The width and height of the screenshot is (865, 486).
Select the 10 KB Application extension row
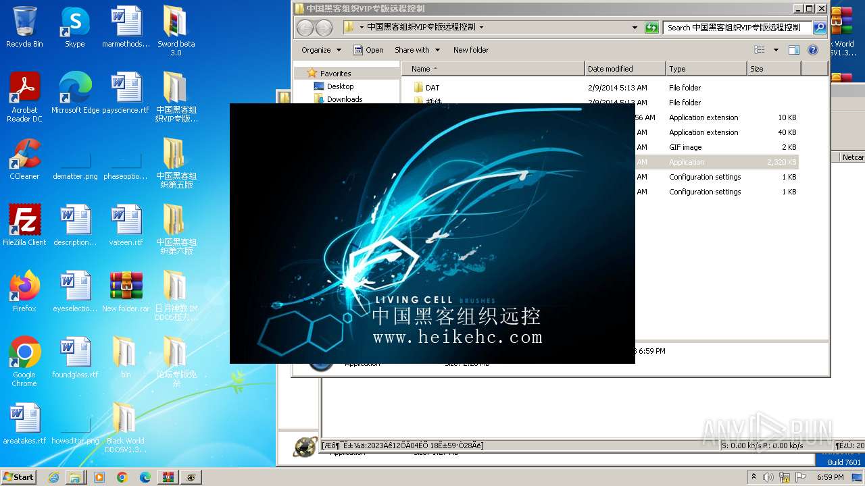pos(717,117)
